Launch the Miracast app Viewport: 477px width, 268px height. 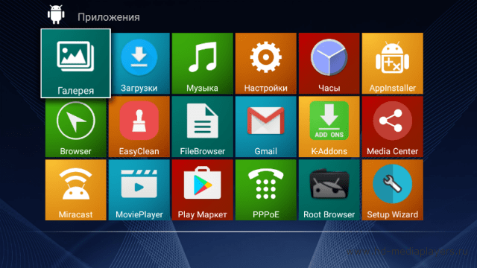tap(76, 190)
